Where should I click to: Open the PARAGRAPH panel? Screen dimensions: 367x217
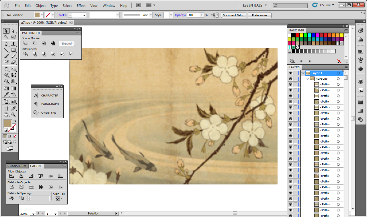pyautogui.click(x=46, y=104)
